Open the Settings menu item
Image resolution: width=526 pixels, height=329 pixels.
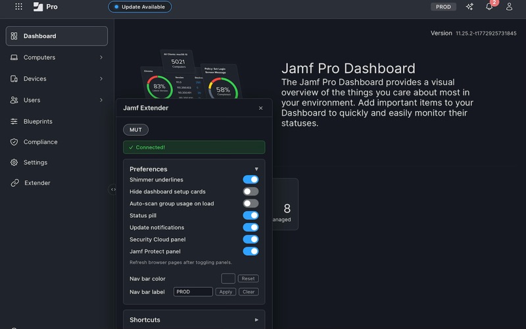click(x=57, y=163)
